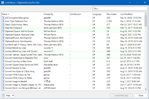149x99 pixels.
Task: Click the date Jan 18, 2019 3:14 PM
Action: (130, 65)
